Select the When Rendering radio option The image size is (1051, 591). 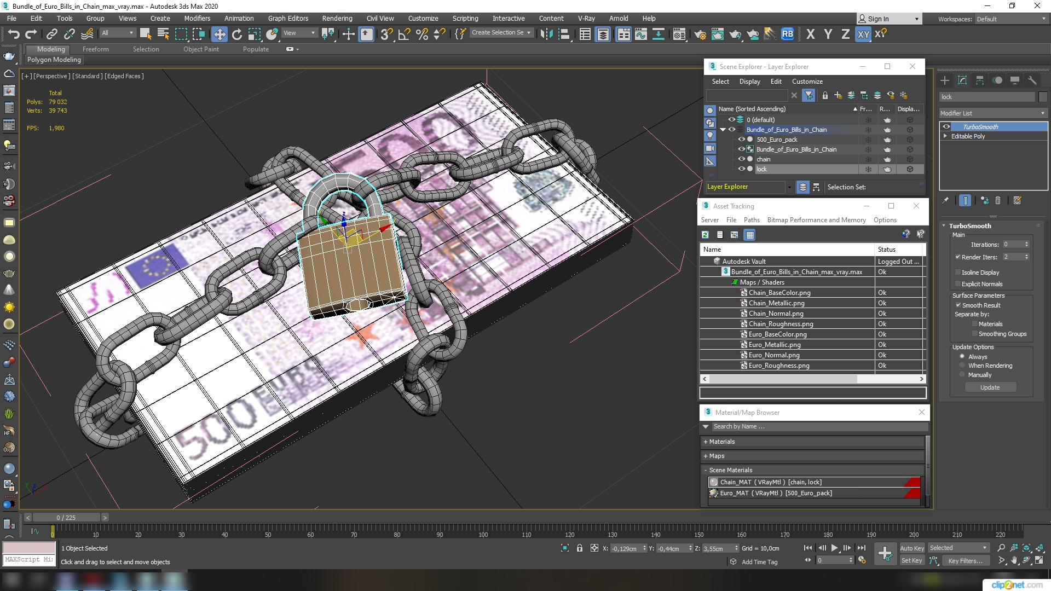[x=962, y=366]
